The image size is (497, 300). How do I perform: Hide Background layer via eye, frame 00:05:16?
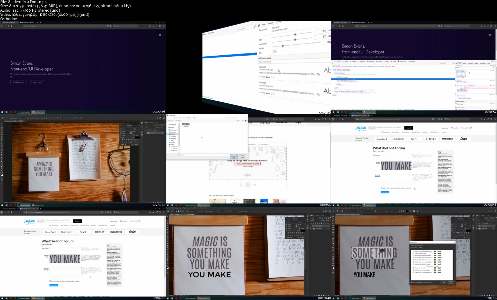[476, 229]
